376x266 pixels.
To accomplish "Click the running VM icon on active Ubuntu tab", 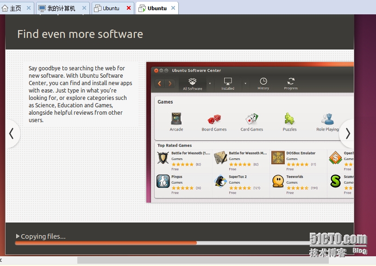I will (x=142, y=8).
